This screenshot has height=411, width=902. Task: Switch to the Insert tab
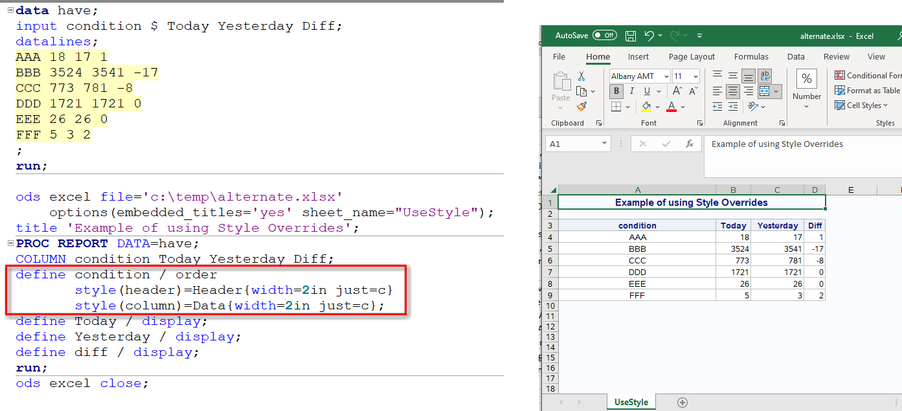(638, 57)
